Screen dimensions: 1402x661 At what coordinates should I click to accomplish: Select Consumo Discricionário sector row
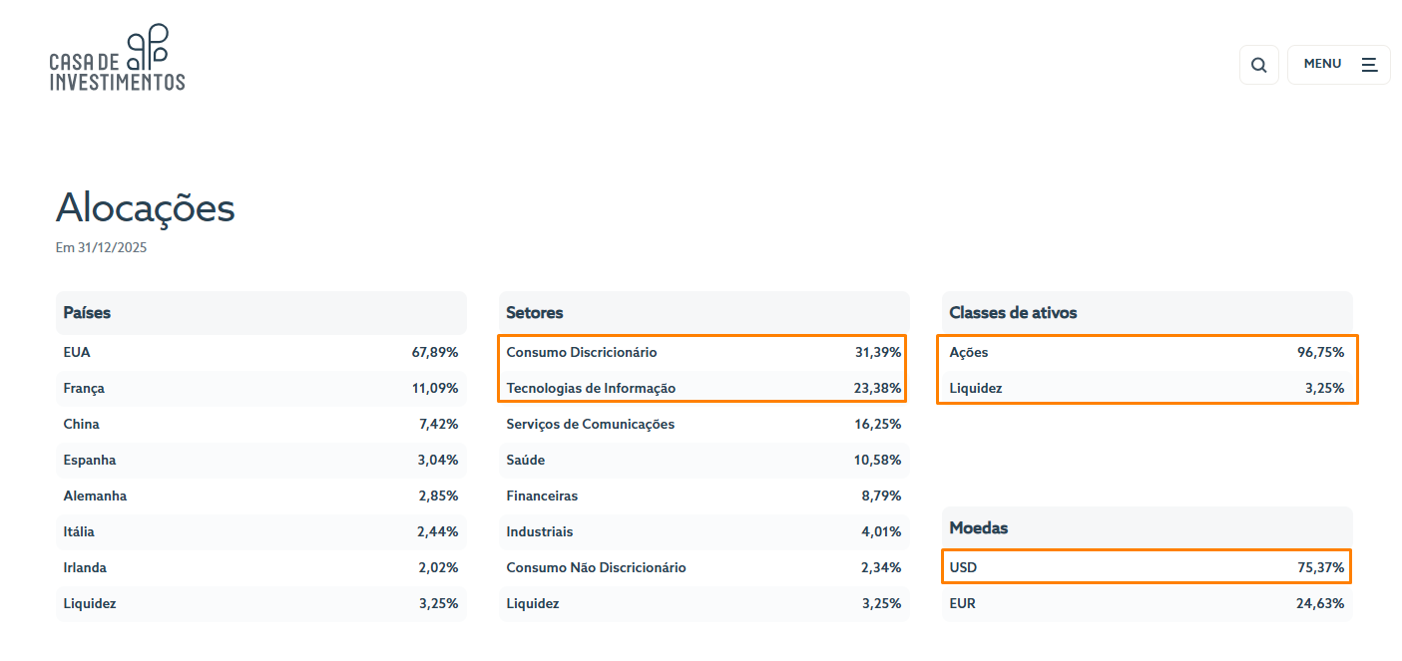704,353
